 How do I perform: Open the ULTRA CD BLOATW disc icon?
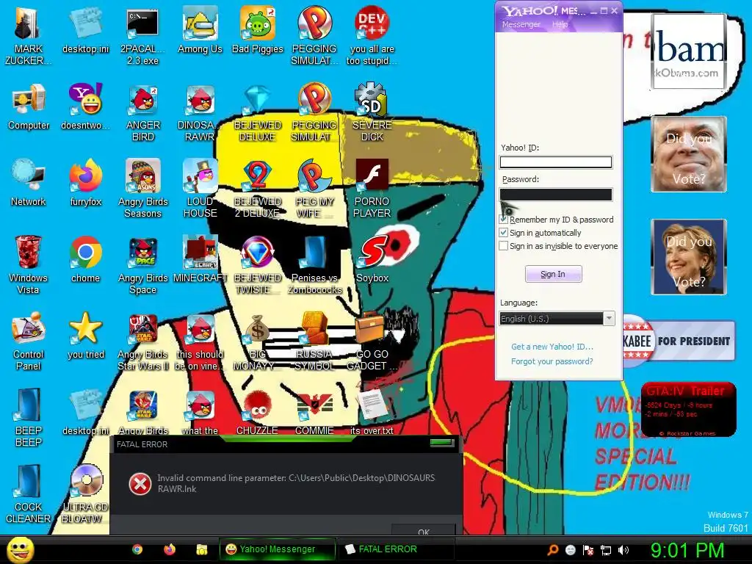tap(86, 494)
